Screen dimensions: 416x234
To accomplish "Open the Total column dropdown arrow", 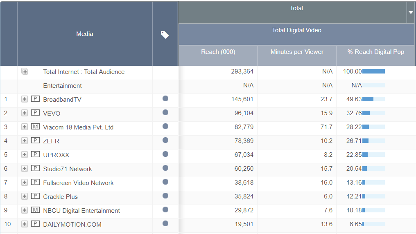I will [x=411, y=12].
